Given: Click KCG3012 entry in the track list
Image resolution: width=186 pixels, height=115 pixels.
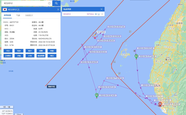Looking at the screenshot, I should click(67, 14).
